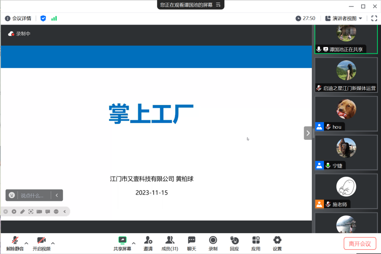Expand the share screen options chevron
Image resolution: width=381 pixels, height=254 pixels.
click(x=133, y=243)
